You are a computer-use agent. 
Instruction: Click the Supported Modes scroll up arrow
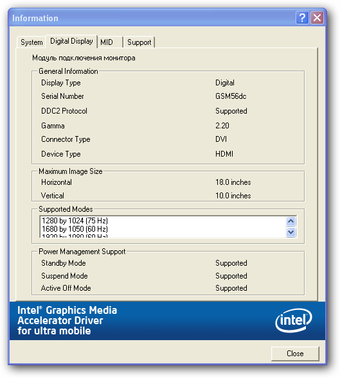coord(291,221)
